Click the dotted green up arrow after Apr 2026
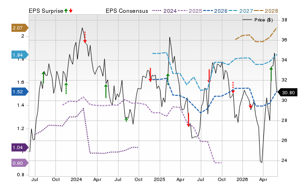 point(271,74)
